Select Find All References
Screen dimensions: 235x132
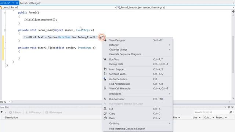[x=137, y=84]
